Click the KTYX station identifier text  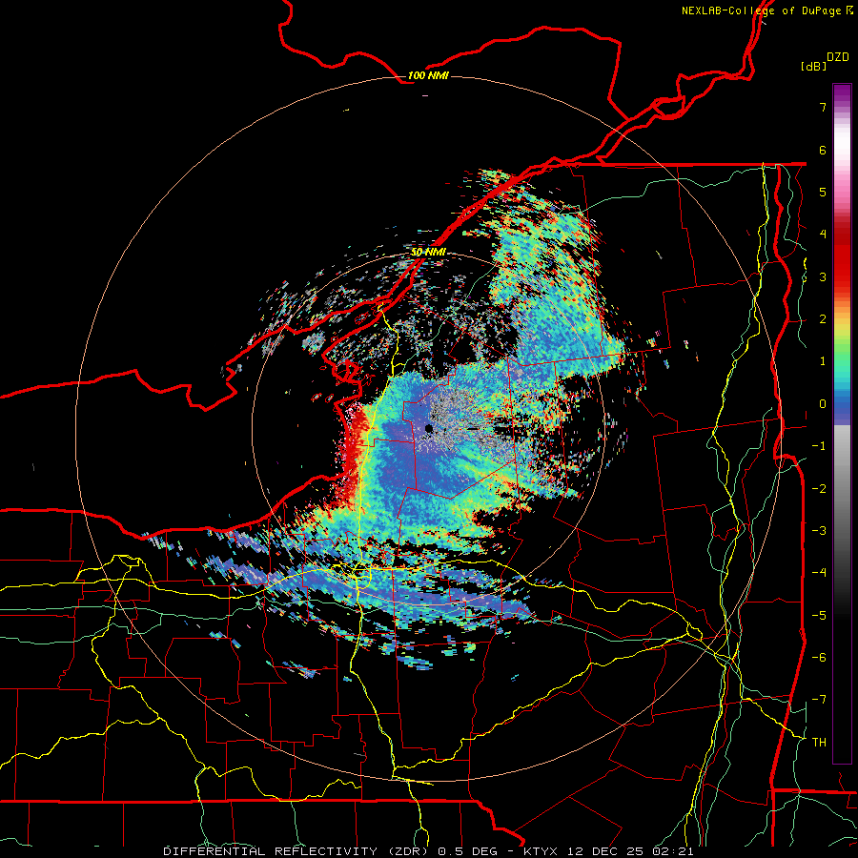(x=541, y=851)
